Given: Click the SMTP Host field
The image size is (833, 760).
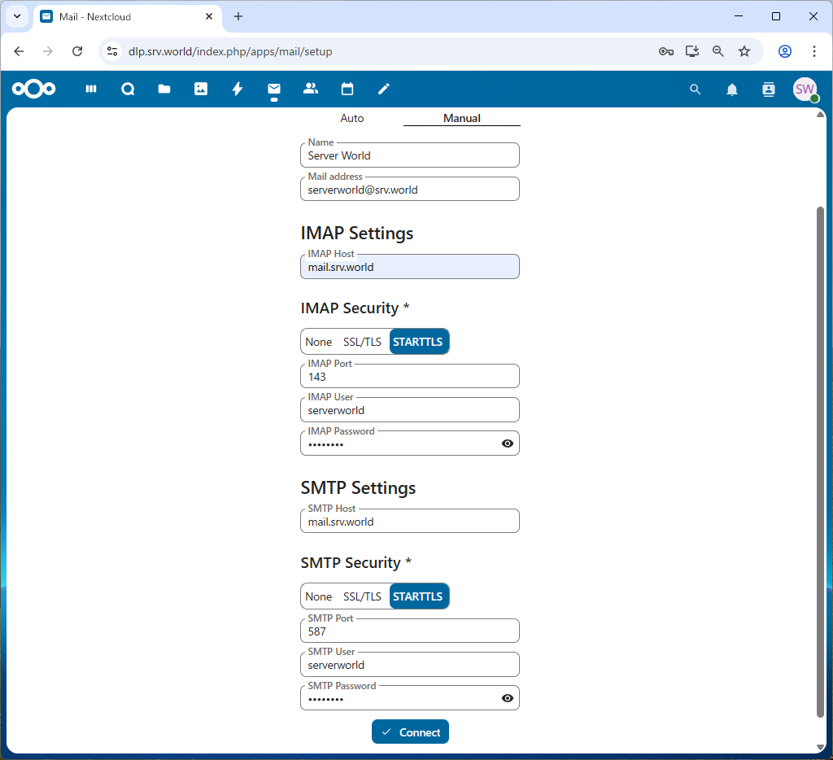Looking at the screenshot, I should (x=410, y=522).
